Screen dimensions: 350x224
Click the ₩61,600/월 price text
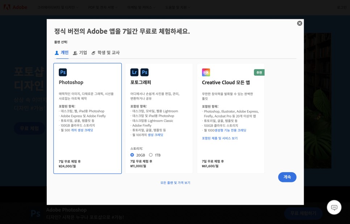[x=210, y=166]
